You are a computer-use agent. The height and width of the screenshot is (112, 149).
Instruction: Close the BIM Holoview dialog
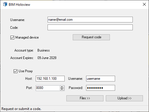[x=144, y=4]
